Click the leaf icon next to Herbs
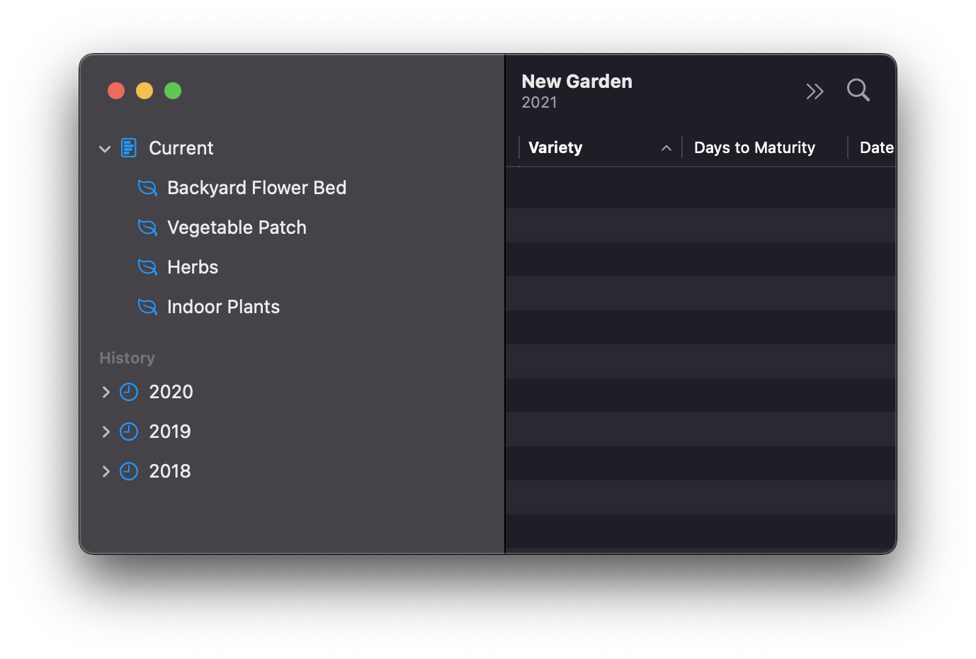Image resolution: width=976 pixels, height=659 pixels. click(147, 267)
